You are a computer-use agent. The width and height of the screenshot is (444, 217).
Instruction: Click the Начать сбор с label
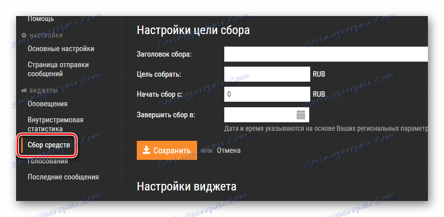(x=159, y=94)
